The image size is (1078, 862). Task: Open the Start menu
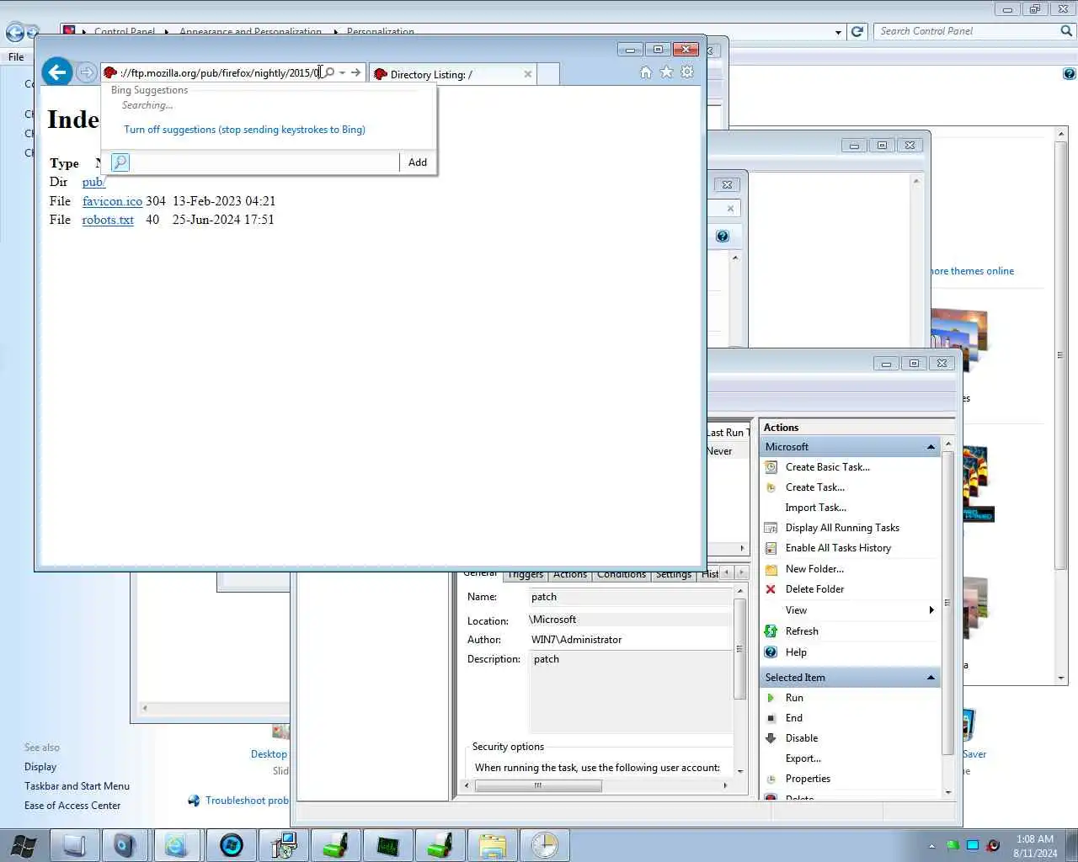(x=24, y=845)
